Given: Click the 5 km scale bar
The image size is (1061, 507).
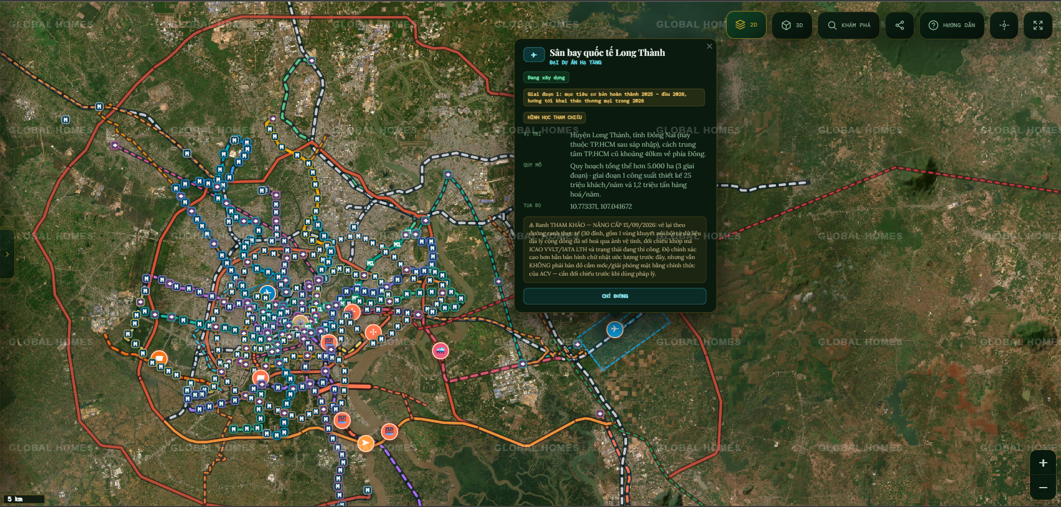Looking at the screenshot, I should pyautogui.click(x=23, y=499).
